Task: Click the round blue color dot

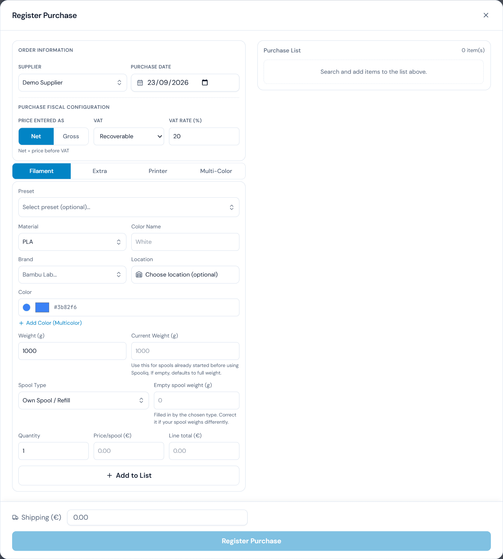Action: point(27,307)
